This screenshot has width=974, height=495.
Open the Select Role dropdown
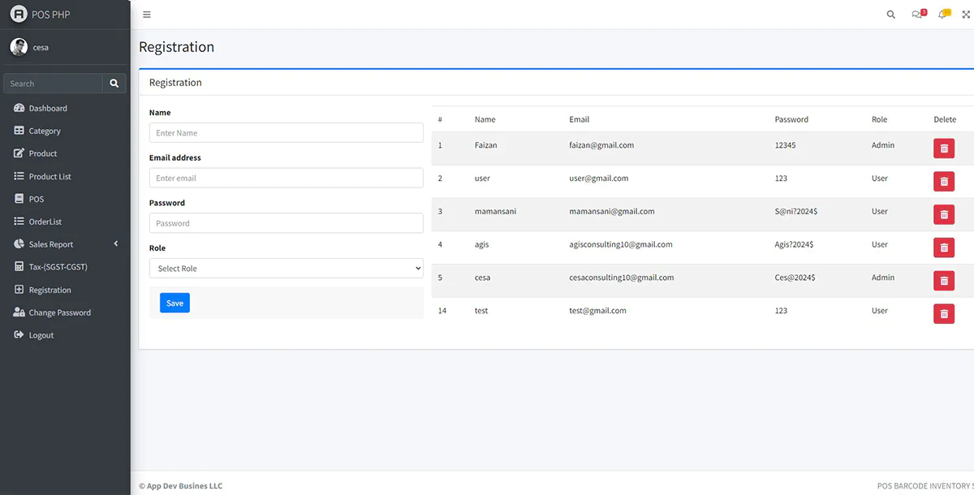tap(286, 269)
